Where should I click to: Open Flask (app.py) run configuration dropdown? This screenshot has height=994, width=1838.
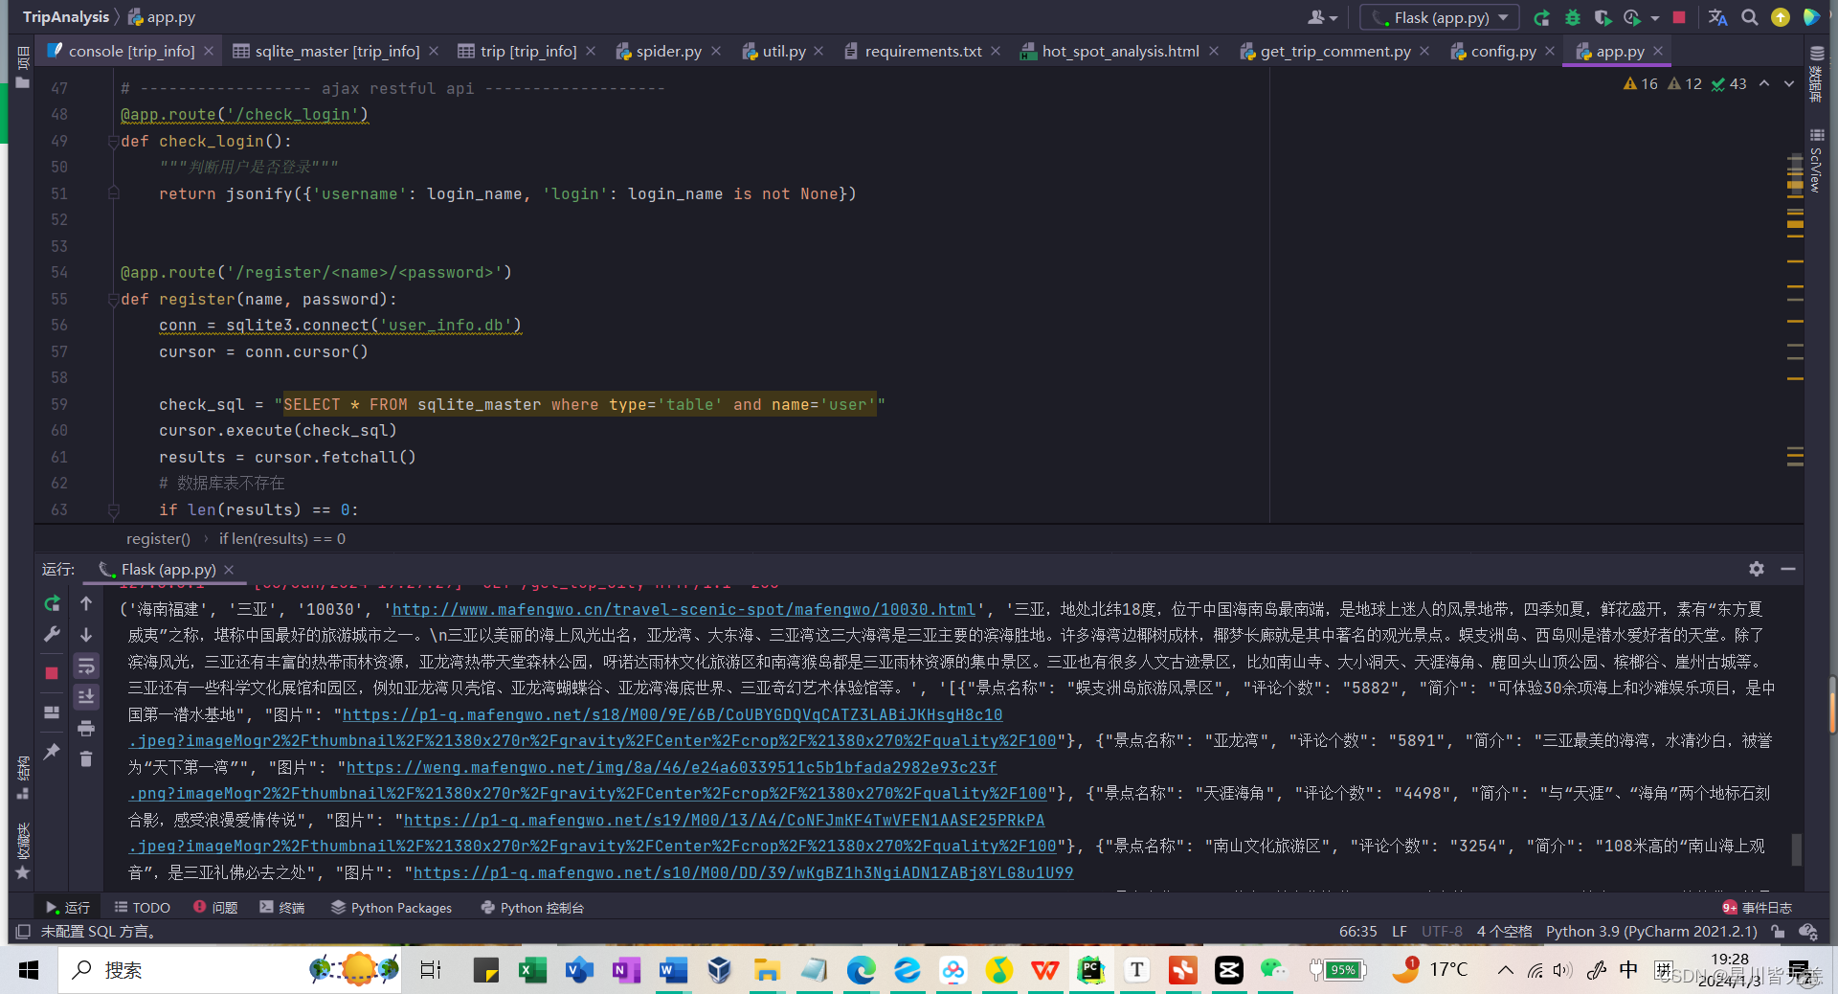tap(1440, 17)
